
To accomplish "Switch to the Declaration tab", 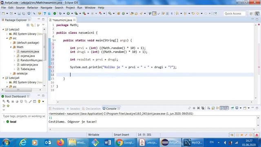I will click(x=91, y=109).
